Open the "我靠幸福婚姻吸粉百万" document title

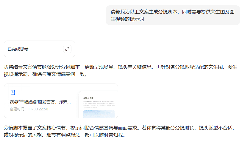click(x=40, y=102)
